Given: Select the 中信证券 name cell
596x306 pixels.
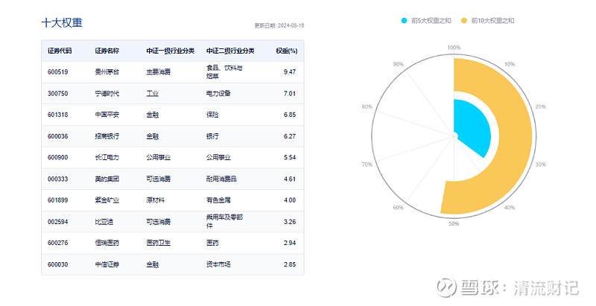Looking at the screenshot, I should [x=107, y=264].
